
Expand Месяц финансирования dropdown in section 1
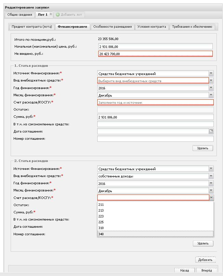click(211, 95)
